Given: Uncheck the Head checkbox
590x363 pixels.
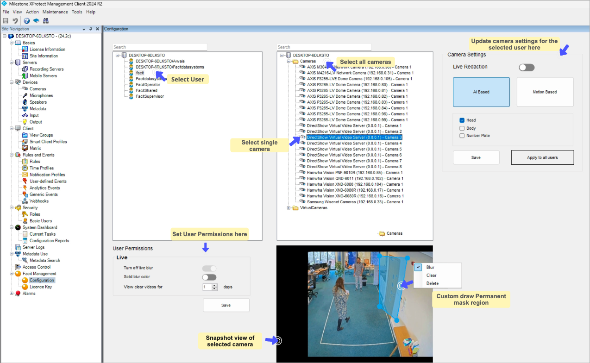Looking at the screenshot, I should coord(462,120).
